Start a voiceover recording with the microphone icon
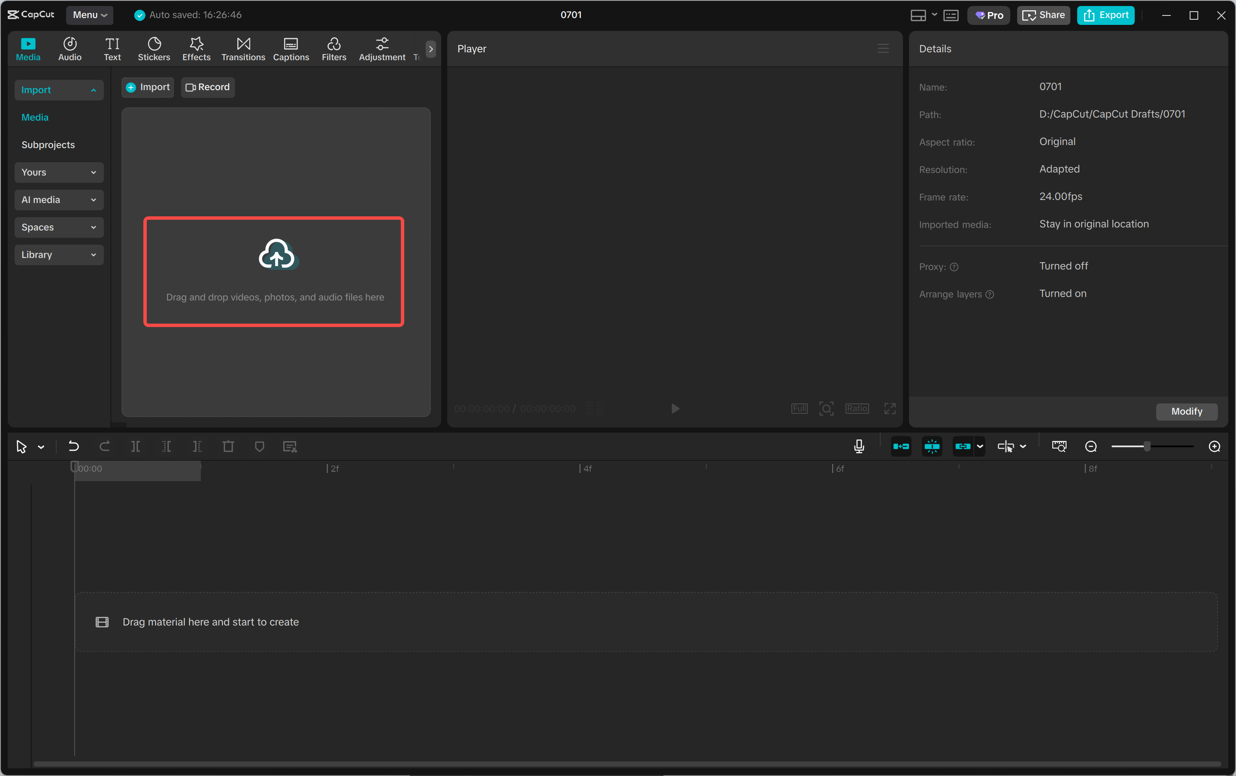 click(x=858, y=446)
